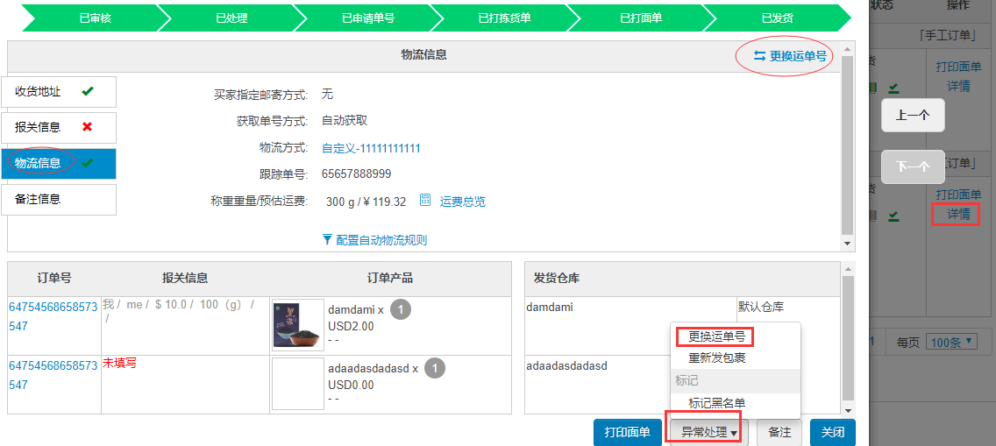The height and width of the screenshot is (446, 996).
Task: Open the 收货地址 section tab
Action: (x=59, y=92)
